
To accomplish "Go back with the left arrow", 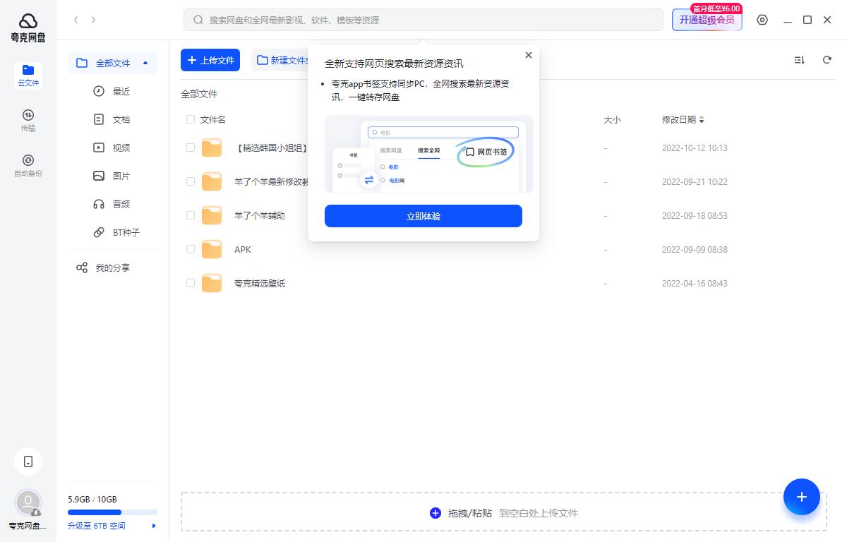I will 76,20.
